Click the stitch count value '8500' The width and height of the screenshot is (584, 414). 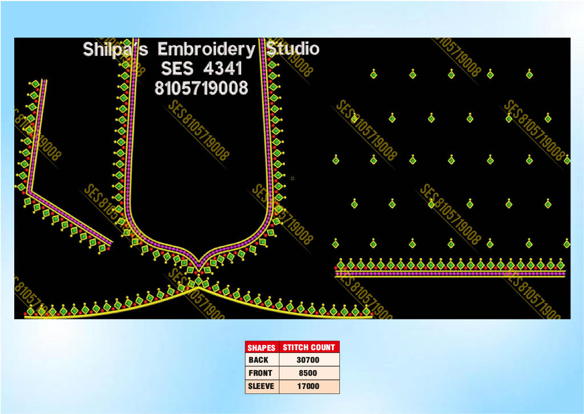[x=308, y=373]
